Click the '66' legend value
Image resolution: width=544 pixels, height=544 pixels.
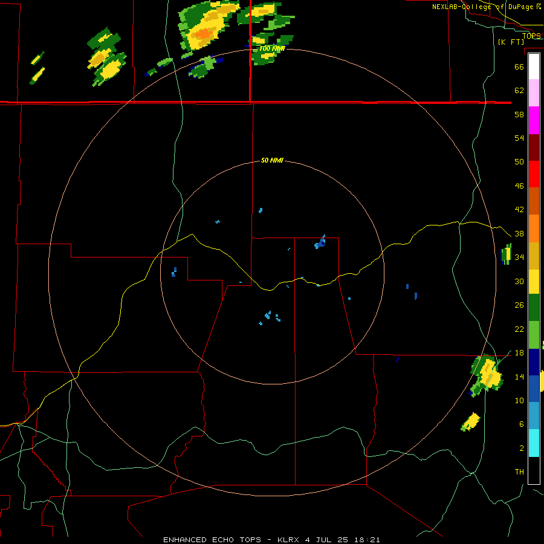click(x=519, y=66)
